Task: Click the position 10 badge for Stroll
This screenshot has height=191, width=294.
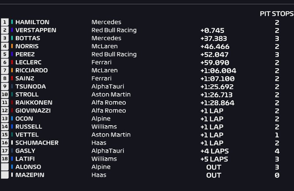Action: 5,95
